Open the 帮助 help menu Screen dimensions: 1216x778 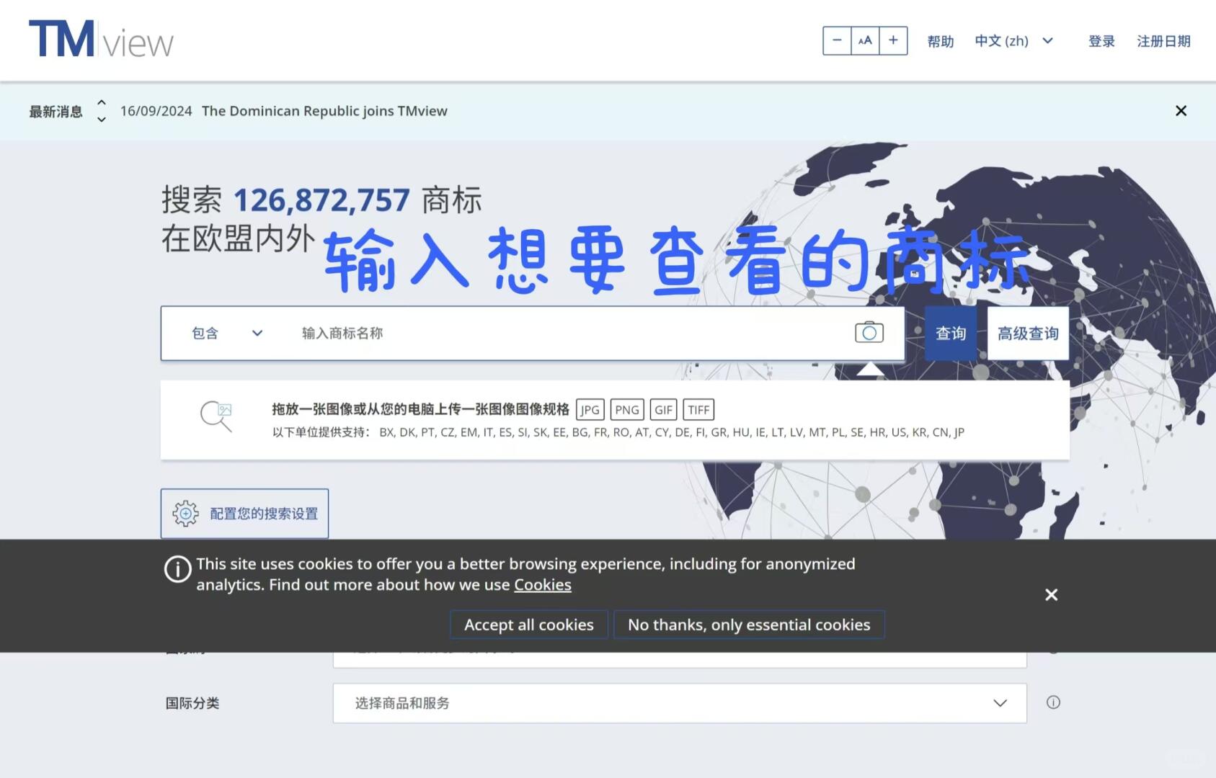(941, 41)
